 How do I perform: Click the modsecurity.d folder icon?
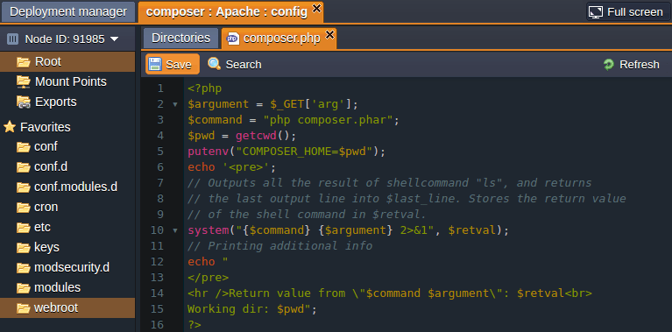coord(24,268)
